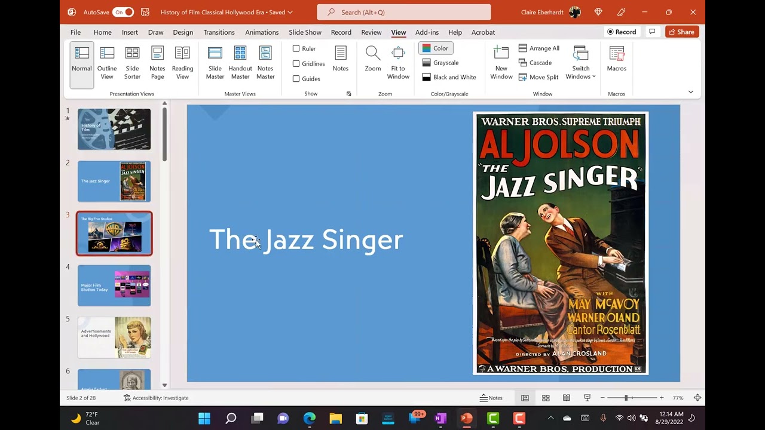
Task: Open ribbon display options chevron
Action: coord(691,92)
